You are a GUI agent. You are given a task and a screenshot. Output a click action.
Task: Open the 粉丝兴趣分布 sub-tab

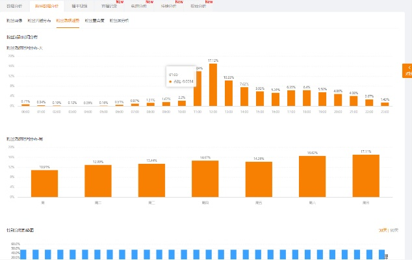click(40, 21)
